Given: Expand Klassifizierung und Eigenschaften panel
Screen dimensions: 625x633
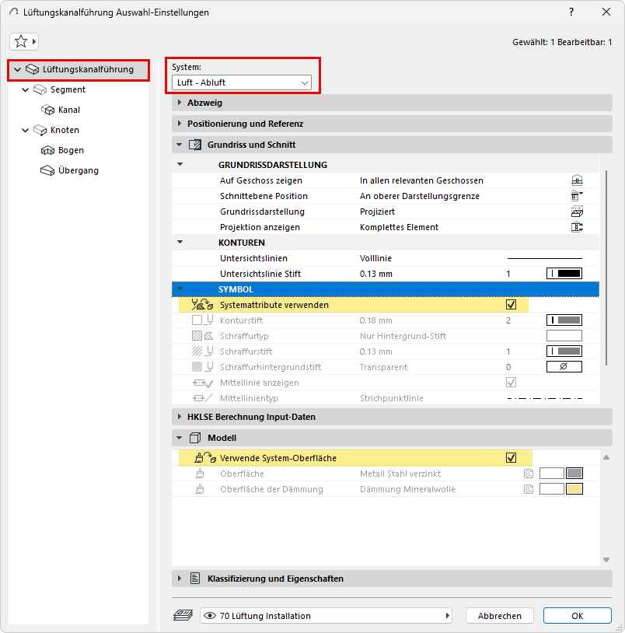Looking at the screenshot, I should point(180,579).
